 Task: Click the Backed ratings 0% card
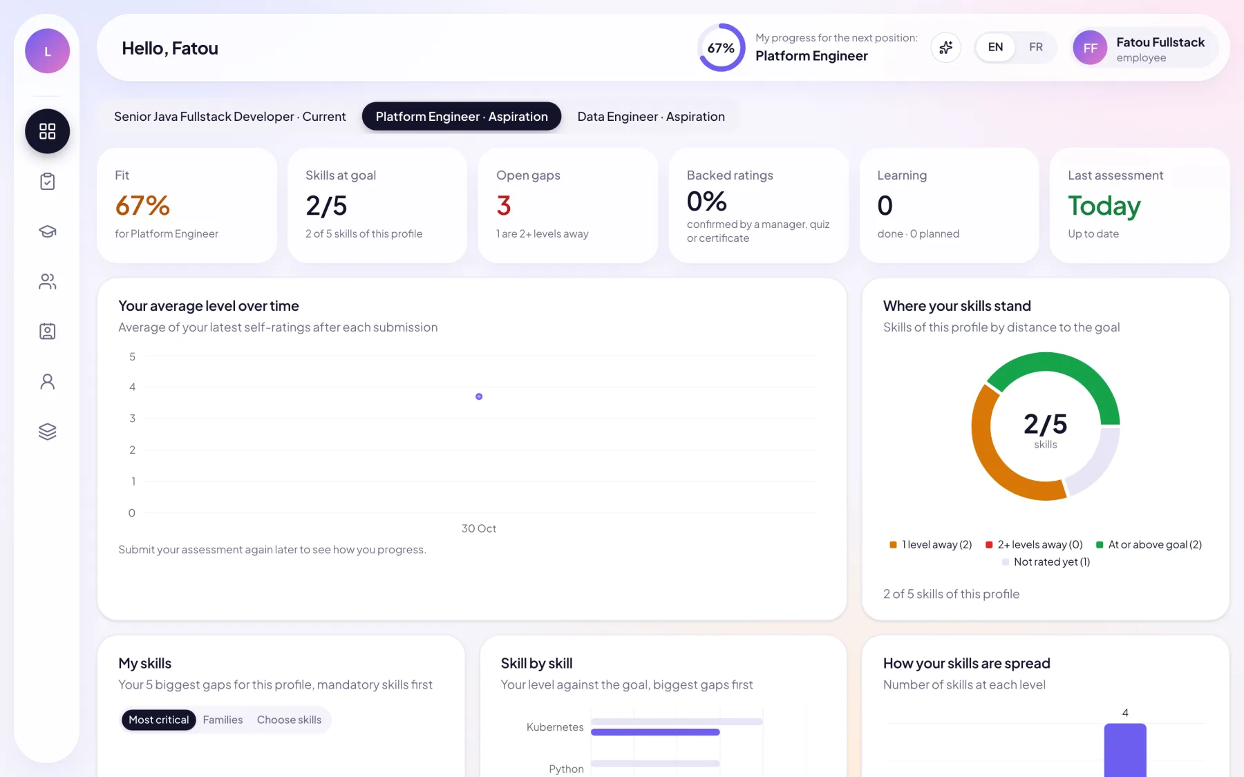point(759,205)
